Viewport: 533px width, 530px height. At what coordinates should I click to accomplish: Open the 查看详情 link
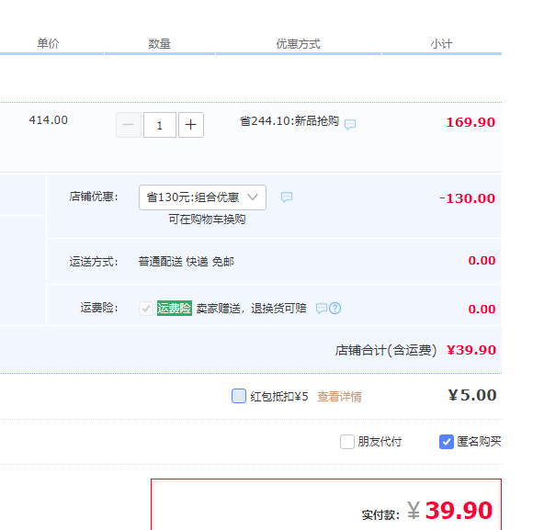339,397
